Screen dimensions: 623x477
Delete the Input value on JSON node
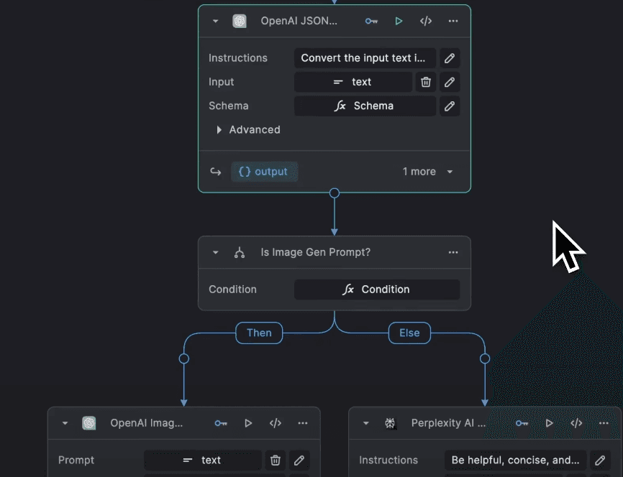pos(426,82)
